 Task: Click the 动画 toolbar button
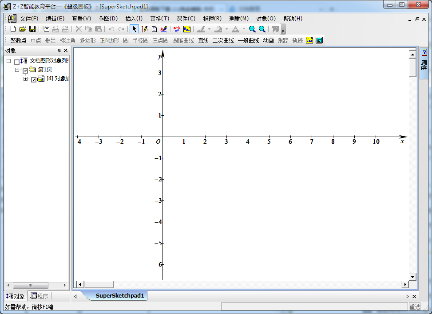tap(268, 40)
